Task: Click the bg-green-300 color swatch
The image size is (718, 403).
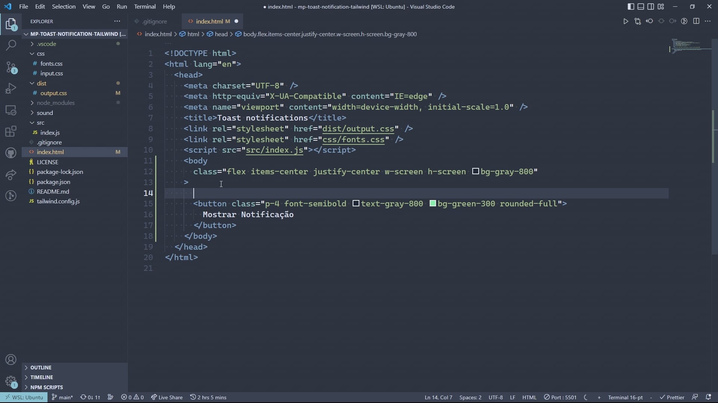Action: click(433, 203)
